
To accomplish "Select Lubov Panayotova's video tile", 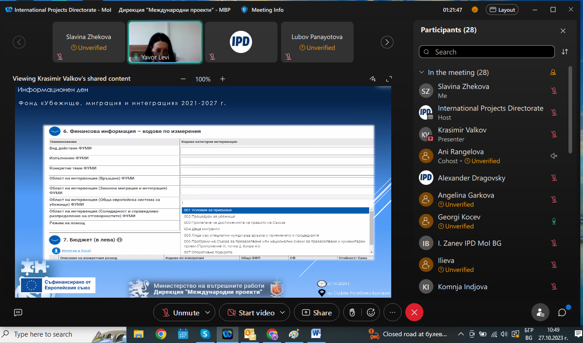I will 317,42.
